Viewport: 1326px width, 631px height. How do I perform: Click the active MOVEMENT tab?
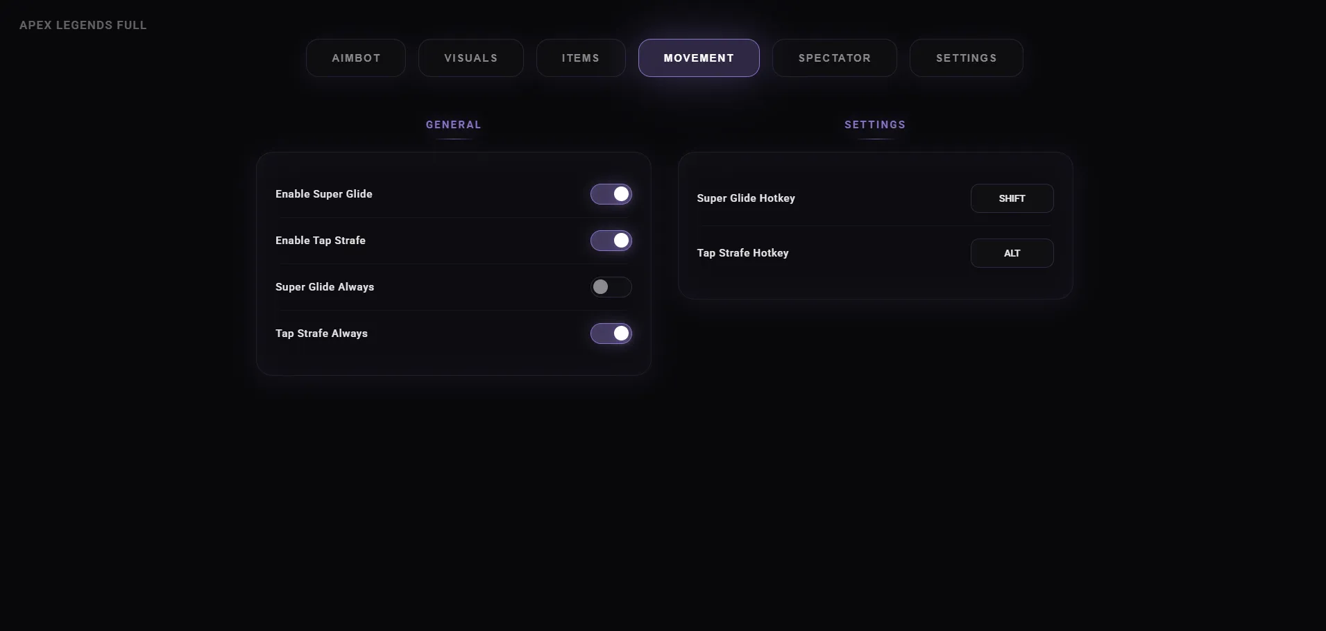699,58
